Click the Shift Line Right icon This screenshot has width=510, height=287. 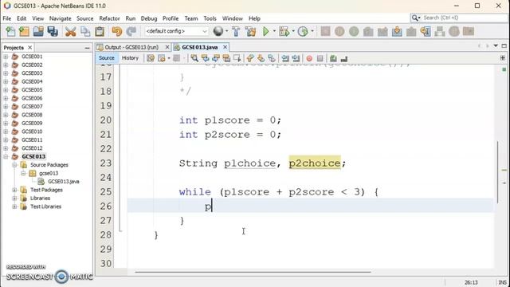(x=296, y=58)
